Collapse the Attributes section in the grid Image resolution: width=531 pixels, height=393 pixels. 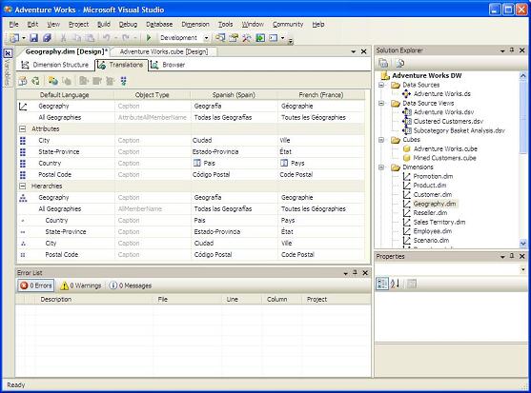click(x=22, y=128)
